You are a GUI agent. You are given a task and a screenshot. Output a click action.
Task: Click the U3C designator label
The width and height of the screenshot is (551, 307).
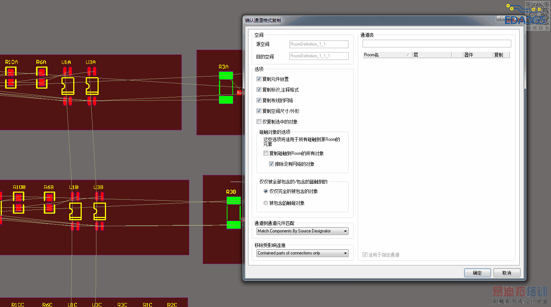[x=97, y=305]
